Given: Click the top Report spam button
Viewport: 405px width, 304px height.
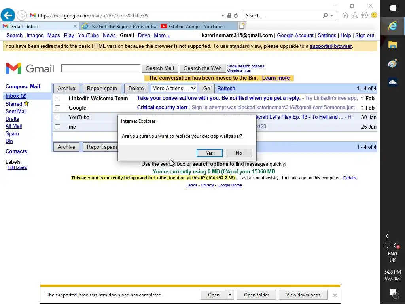Looking at the screenshot, I should [x=102, y=88].
